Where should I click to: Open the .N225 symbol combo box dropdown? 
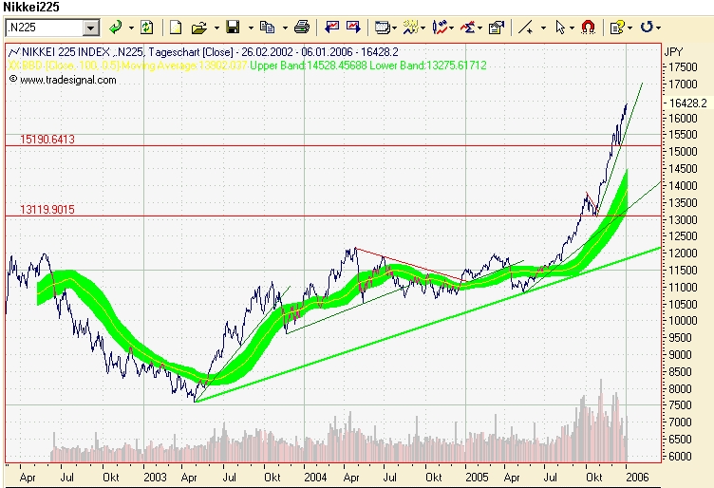pyautogui.click(x=91, y=28)
